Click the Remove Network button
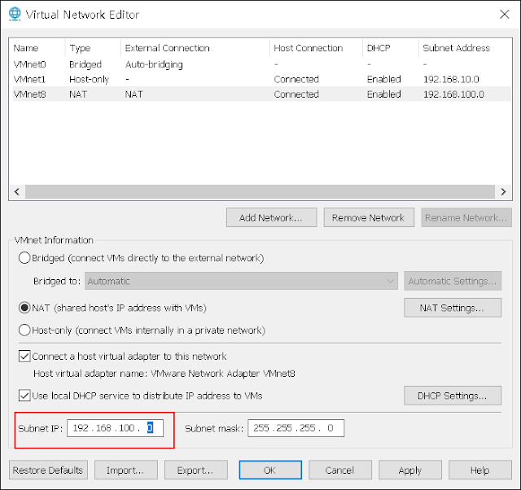Viewport: 521px width, 490px height. (x=369, y=217)
